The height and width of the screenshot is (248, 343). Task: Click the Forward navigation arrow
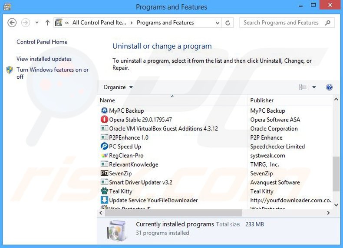click(25, 23)
